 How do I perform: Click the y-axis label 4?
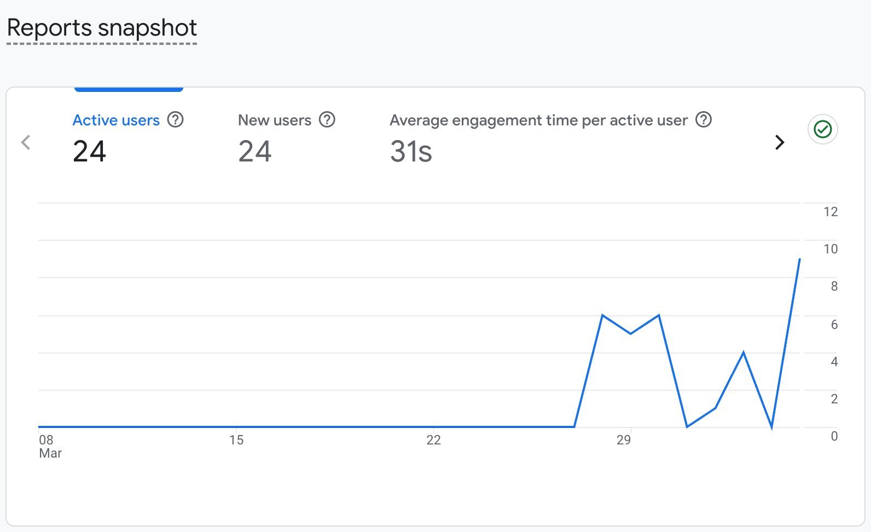(x=834, y=362)
